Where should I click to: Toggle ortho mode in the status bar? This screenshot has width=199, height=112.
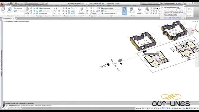(x=150, y=108)
